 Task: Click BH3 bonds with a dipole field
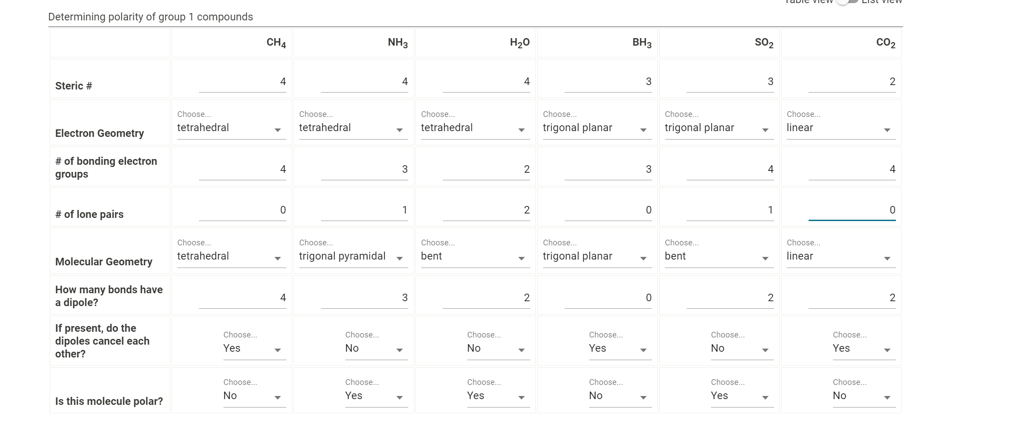pos(608,298)
